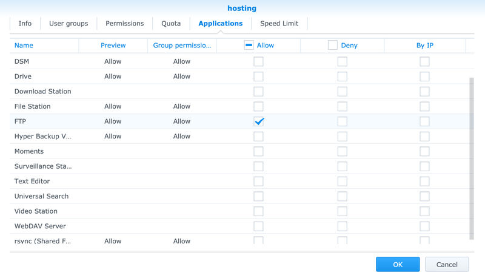Tick By IP for Video Station
Viewport: 485px width, 275px height.
coord(425,211)
